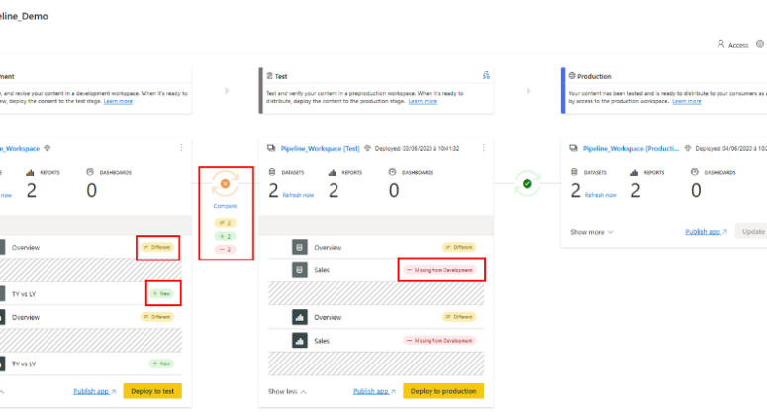The width and height of the screenshot is (767, 416).
Task: Click Compare link between stages
Action: tap(224, 206)
